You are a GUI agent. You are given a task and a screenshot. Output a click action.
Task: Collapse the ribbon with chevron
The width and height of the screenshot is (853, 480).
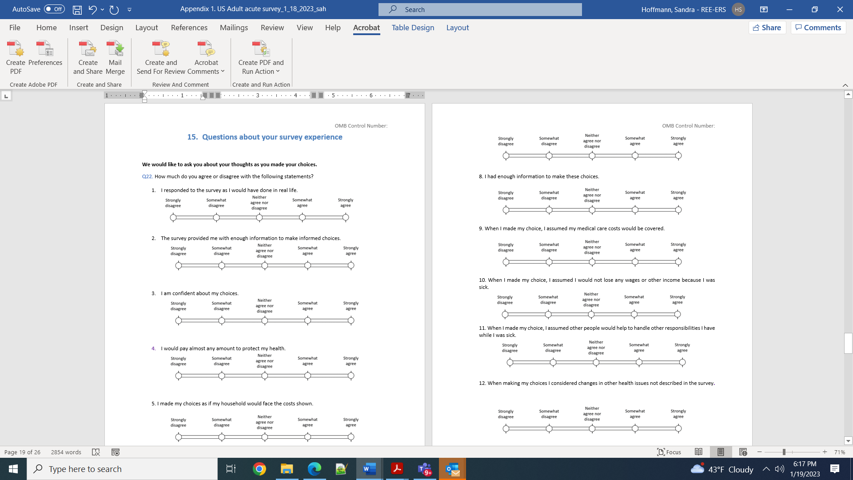point(845,85)
